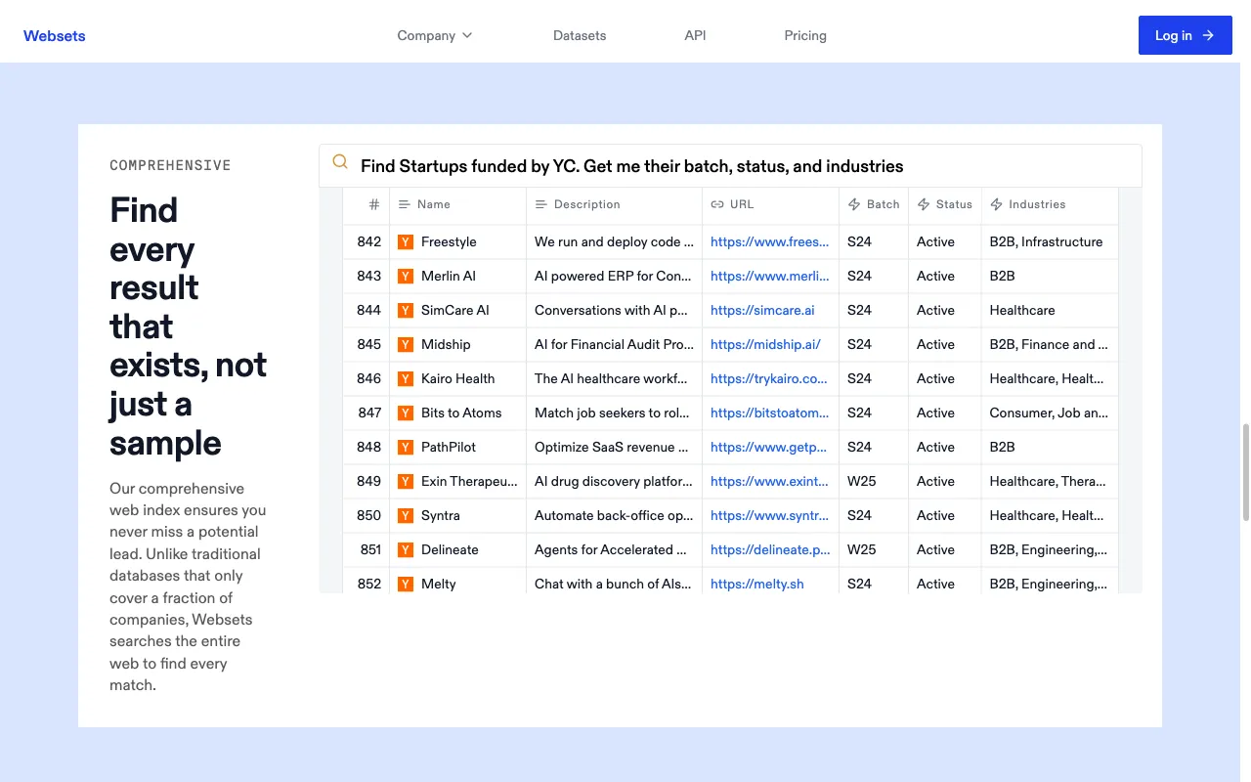1251x782 pixels.
Task: Click the Batch column lightning icon
Action: 854,204
